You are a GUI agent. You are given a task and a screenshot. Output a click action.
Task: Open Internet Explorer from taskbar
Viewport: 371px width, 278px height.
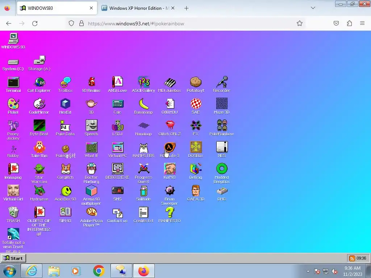tap(32, 271)
